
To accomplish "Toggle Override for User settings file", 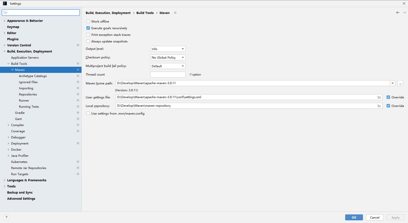I will [388, 97].
